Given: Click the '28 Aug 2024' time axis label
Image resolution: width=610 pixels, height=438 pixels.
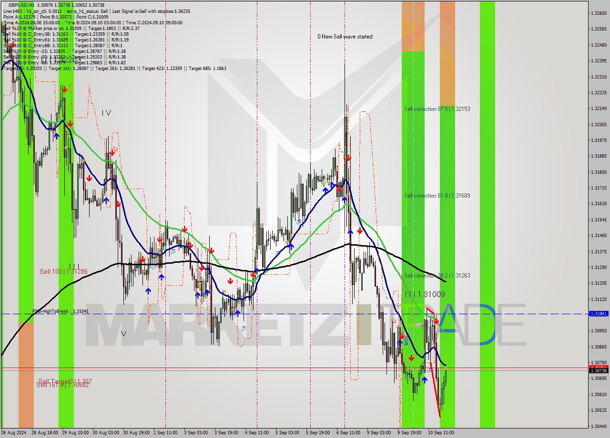Looking at the screenshot, I should (14, 433).
